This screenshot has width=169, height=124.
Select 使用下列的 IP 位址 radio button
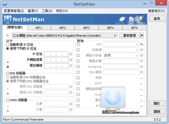8,48
